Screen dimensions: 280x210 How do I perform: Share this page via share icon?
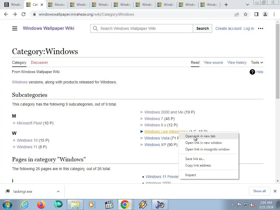tap(237, 14)
